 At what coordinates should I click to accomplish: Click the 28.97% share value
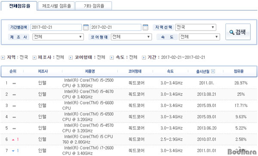(x=241, y=83)
